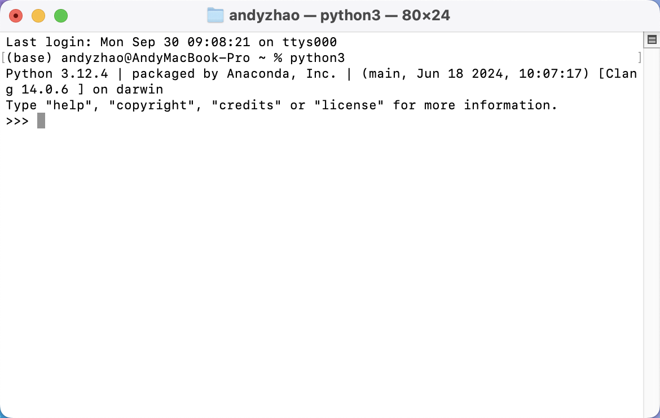
Task: Click the folder proxy icon in title bar
Action: [x=215, y=16]
